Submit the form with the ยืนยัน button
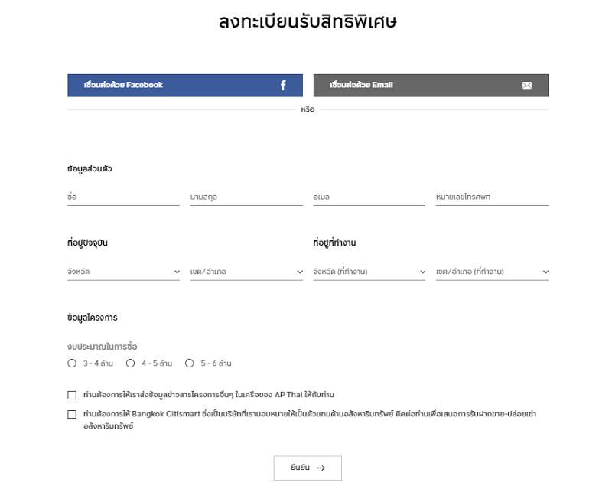Screen dimensions: 612x502 coord(308,468)
